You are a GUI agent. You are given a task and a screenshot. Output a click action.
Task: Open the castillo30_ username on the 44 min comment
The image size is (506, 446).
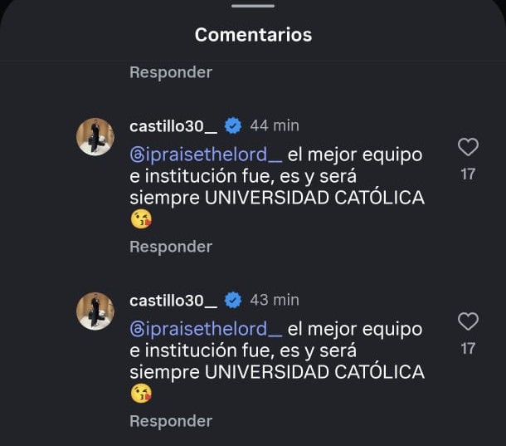173,125
